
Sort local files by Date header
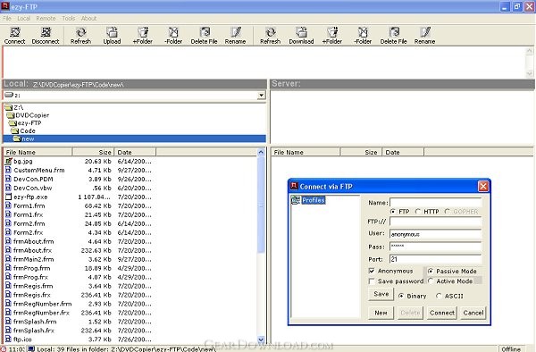135,152
